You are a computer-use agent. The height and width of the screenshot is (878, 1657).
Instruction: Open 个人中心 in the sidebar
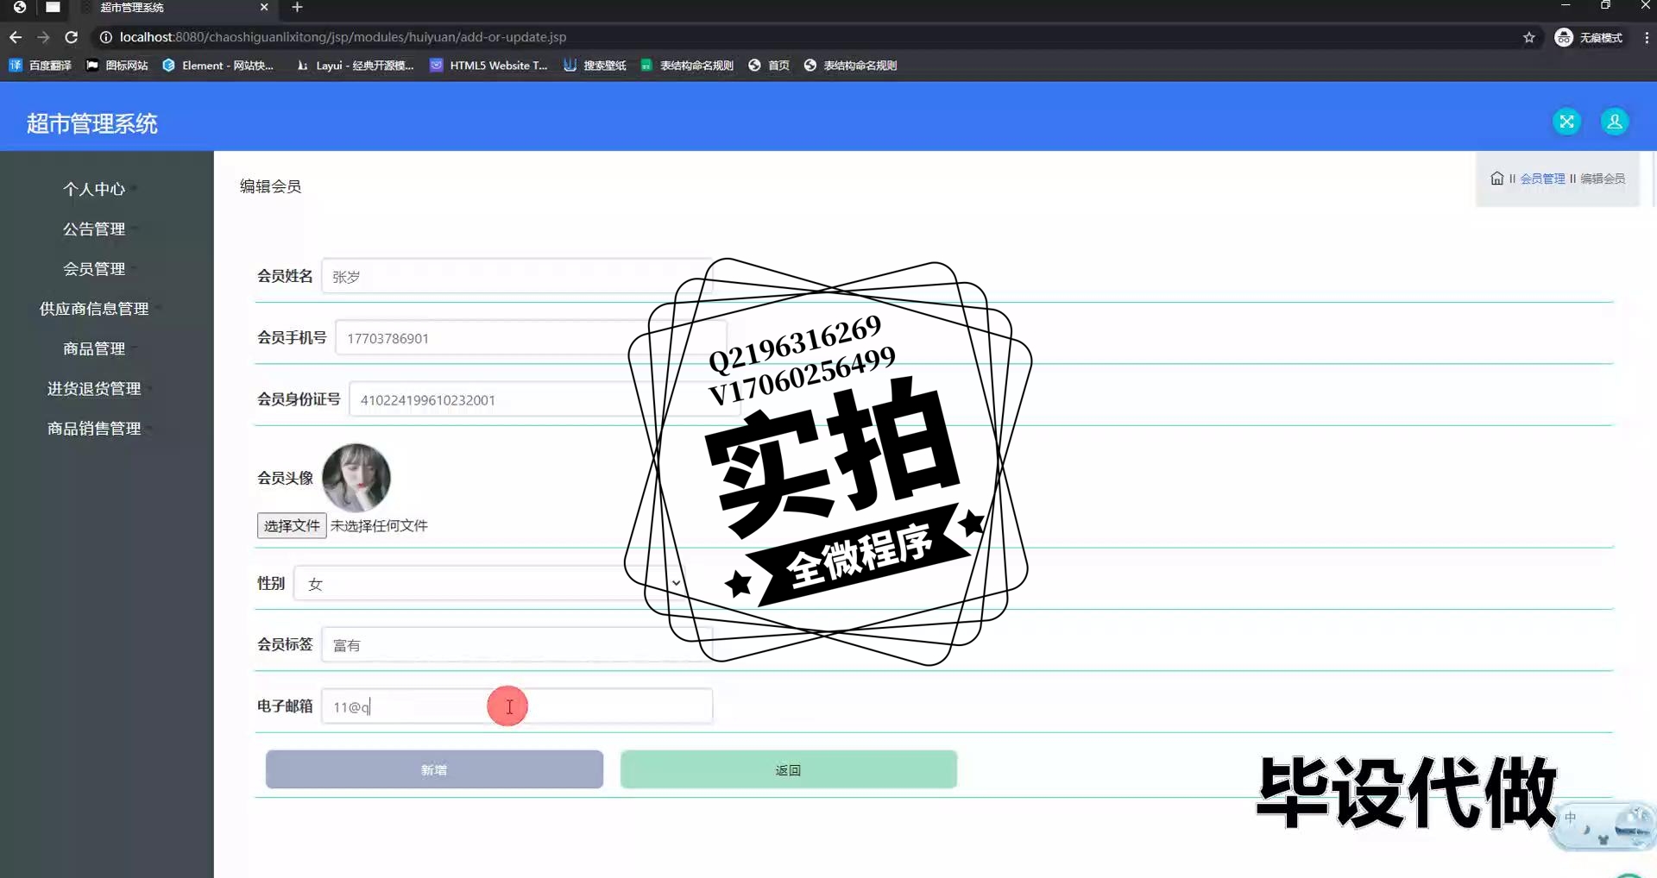[x=94, y=189]
